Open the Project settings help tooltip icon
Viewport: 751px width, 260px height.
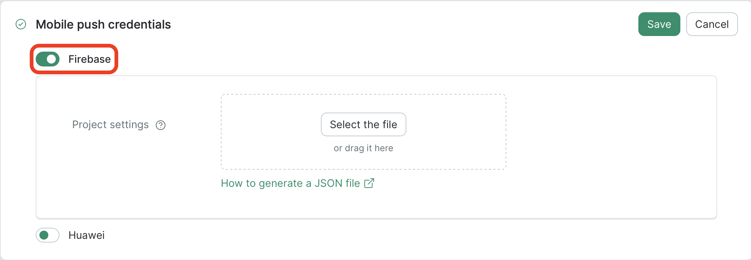(x=161, y=125)
